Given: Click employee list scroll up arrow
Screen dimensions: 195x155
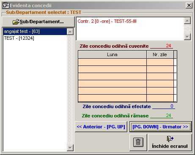Looking at the screenshot, I should point(70,32).
